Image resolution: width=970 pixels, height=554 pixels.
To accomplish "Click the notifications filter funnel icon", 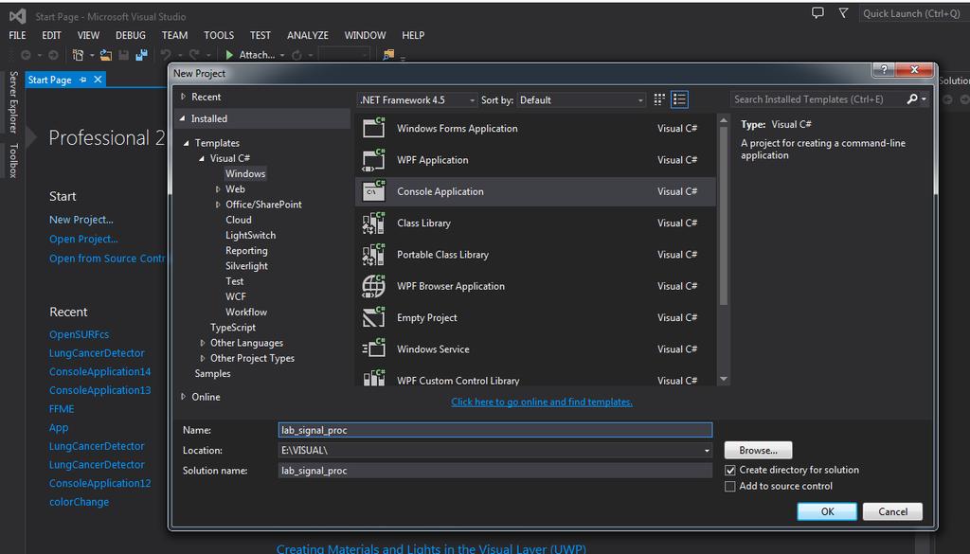I will click(x=843, y=13).
